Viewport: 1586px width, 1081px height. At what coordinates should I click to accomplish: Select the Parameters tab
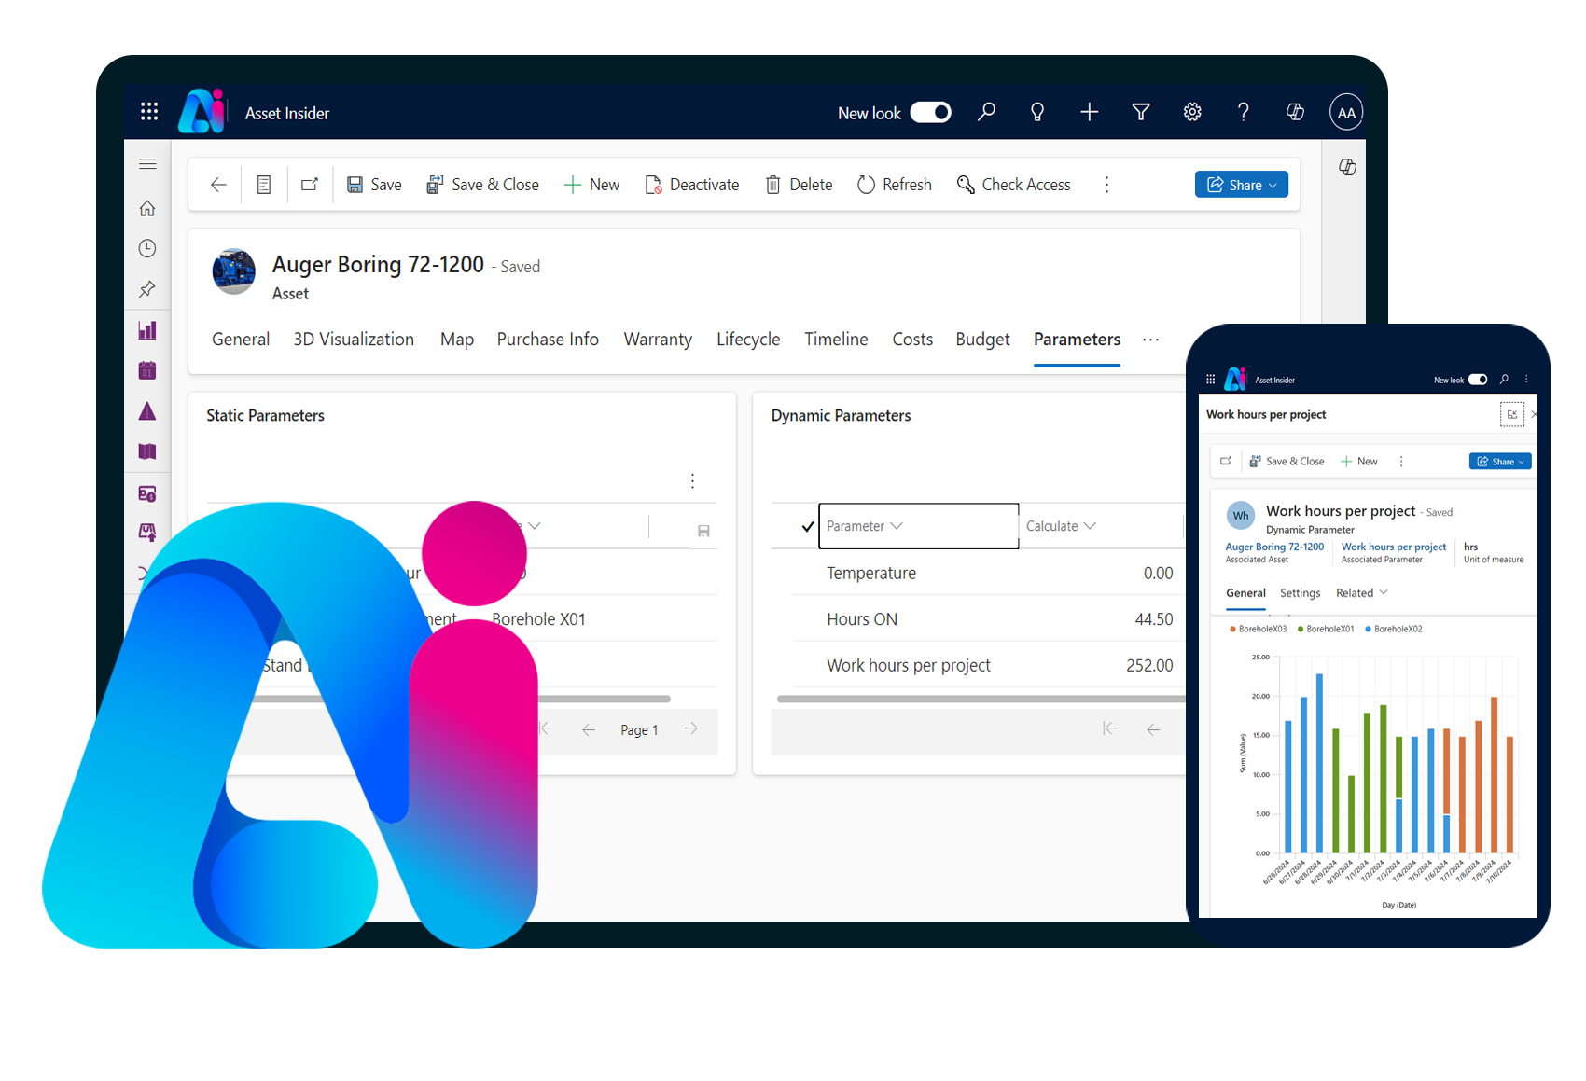[1077, 340]
